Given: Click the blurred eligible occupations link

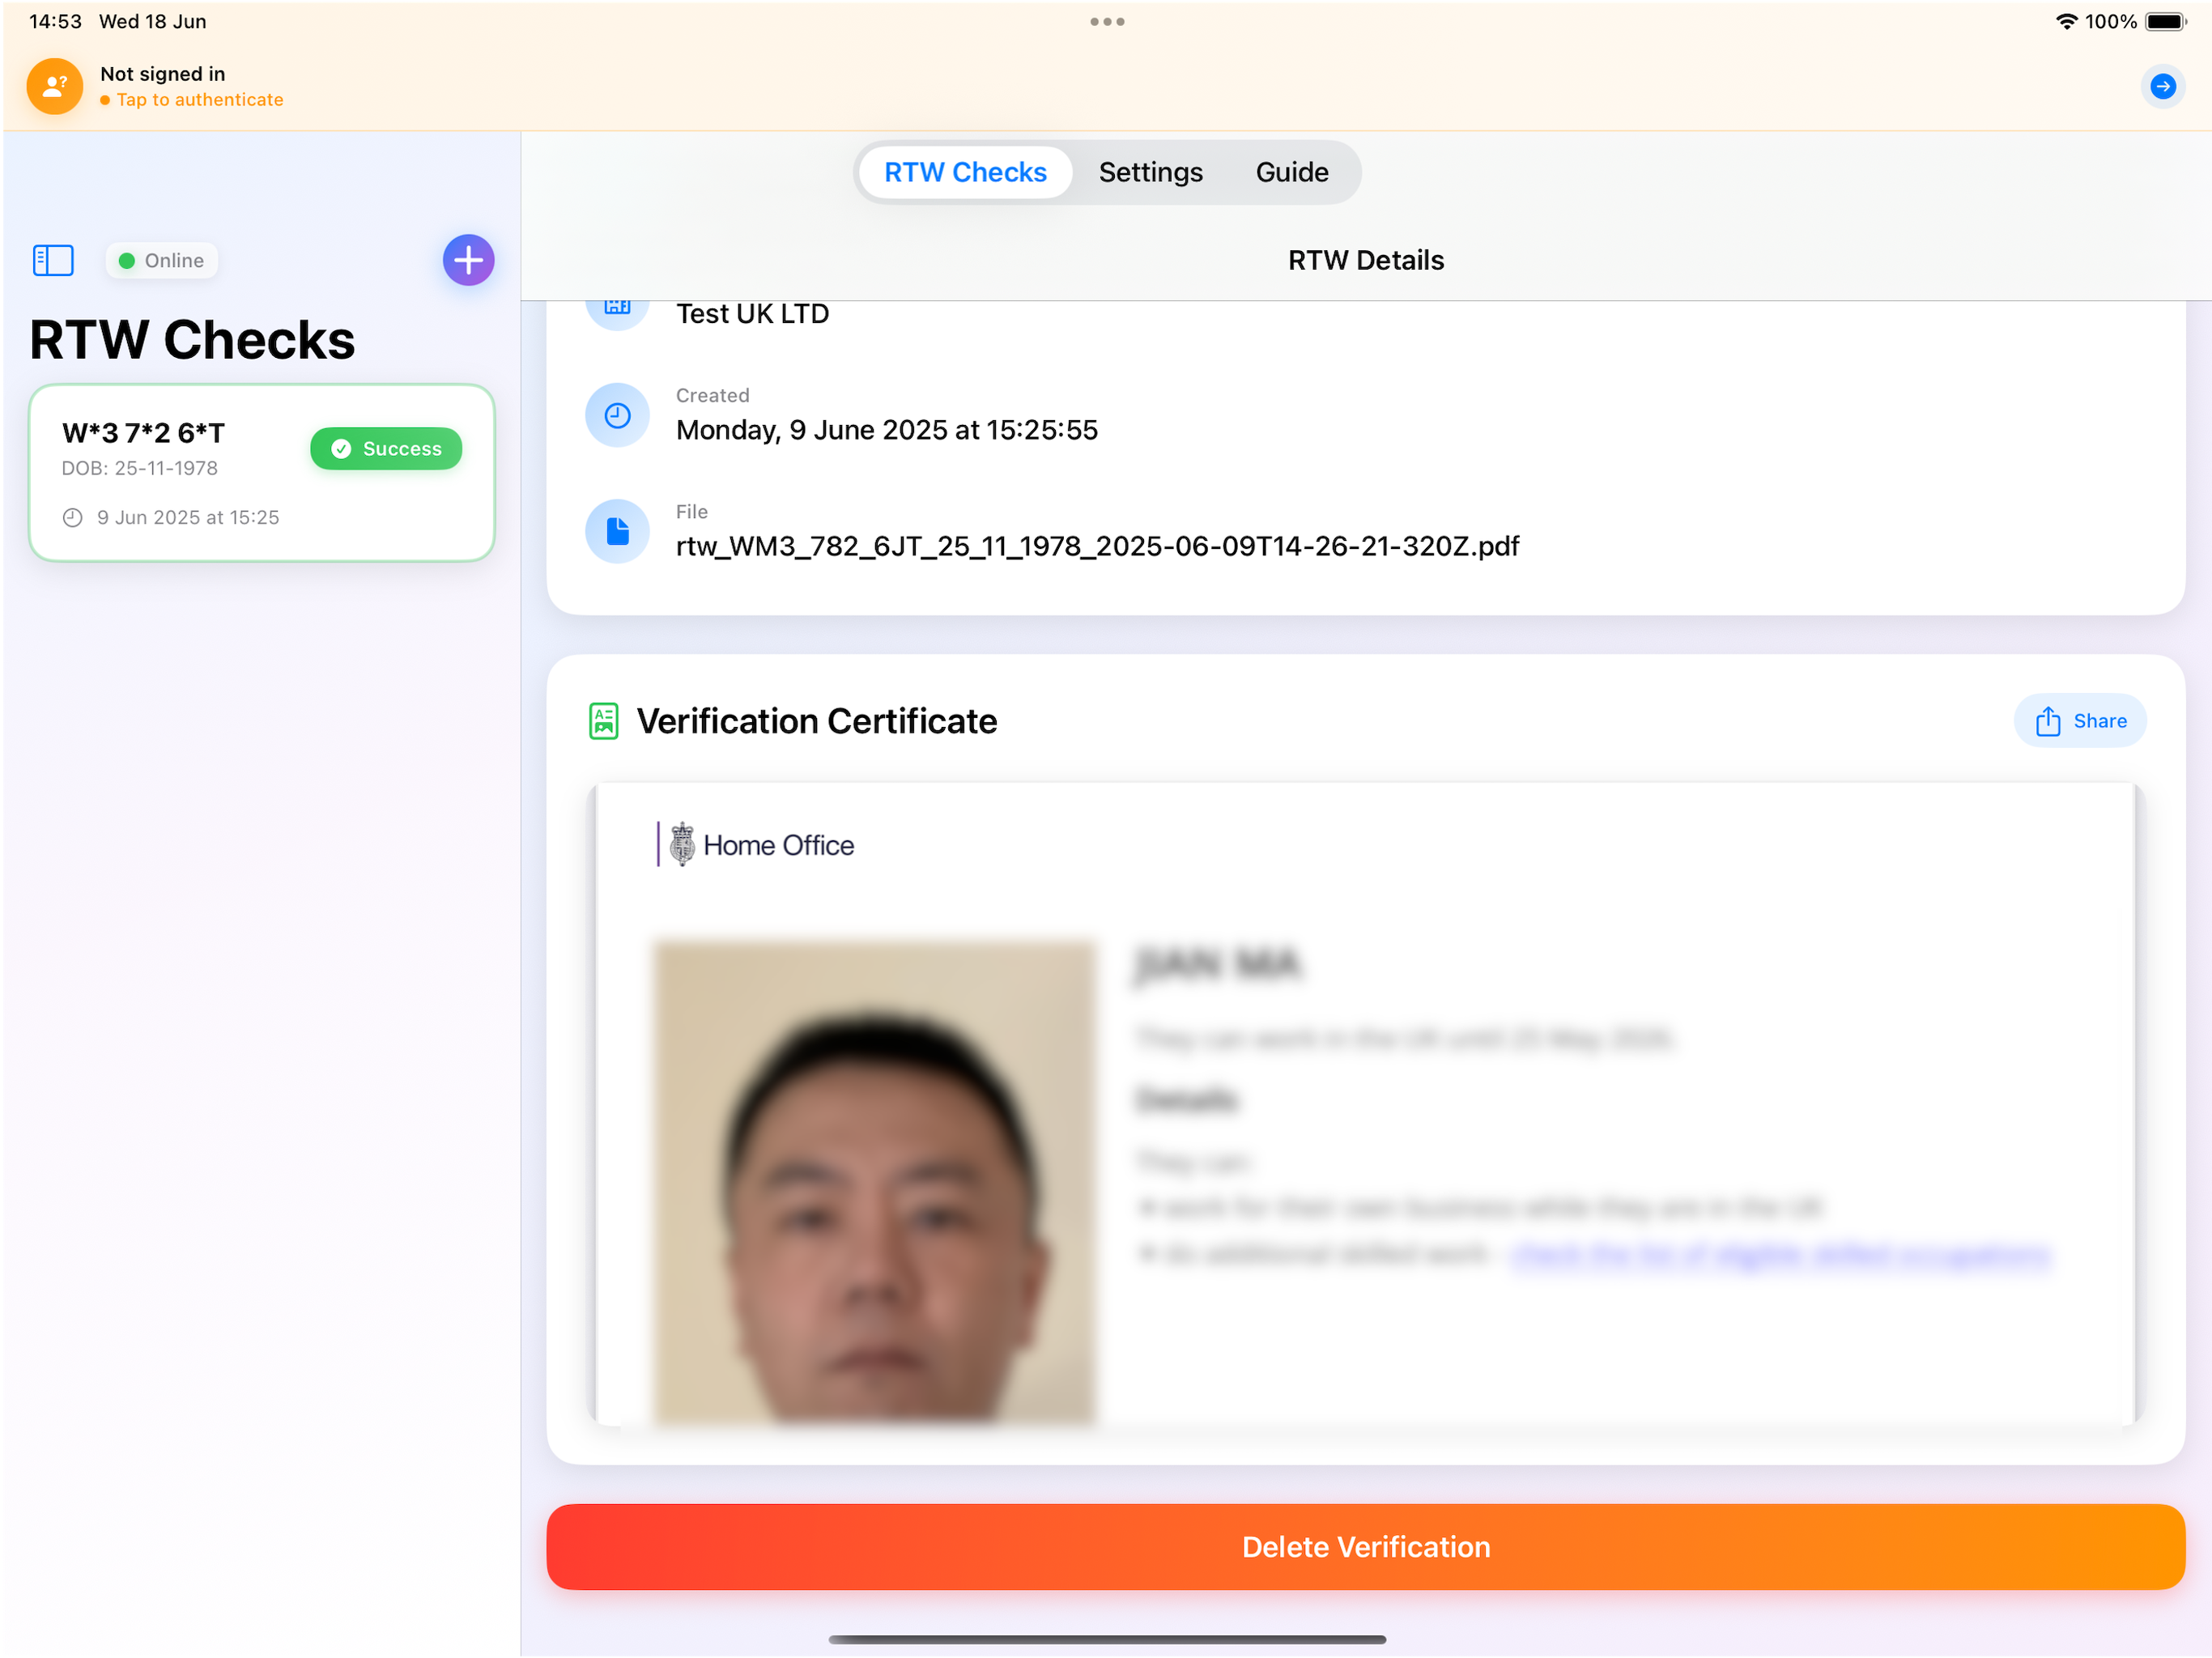Looking at the screenshot, I should point(1781,1253).
